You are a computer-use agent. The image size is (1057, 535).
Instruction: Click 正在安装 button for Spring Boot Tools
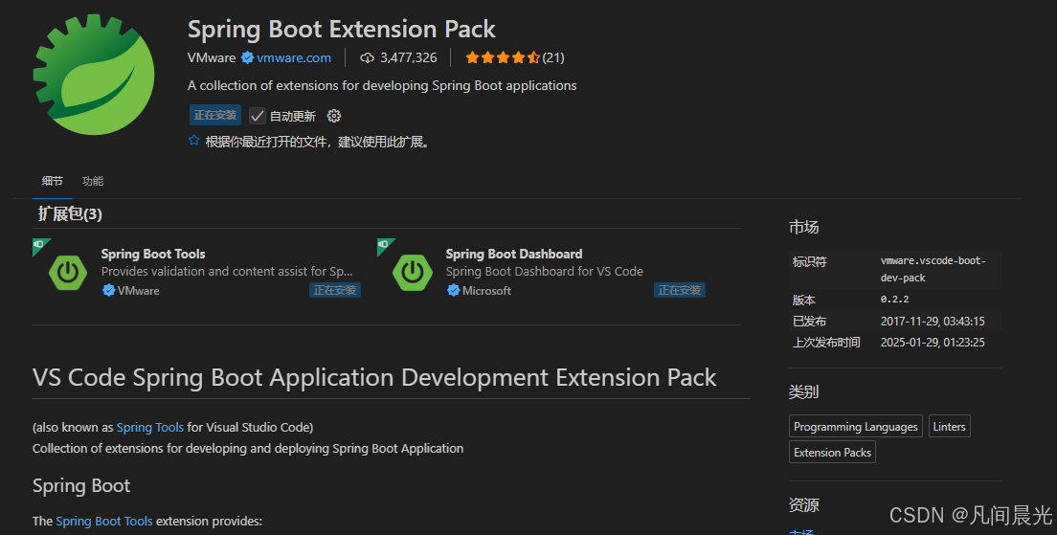pos(335,290)
